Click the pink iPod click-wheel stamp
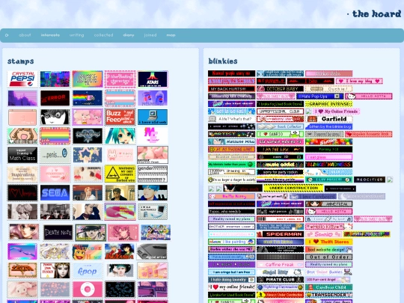 coord(88,289)
